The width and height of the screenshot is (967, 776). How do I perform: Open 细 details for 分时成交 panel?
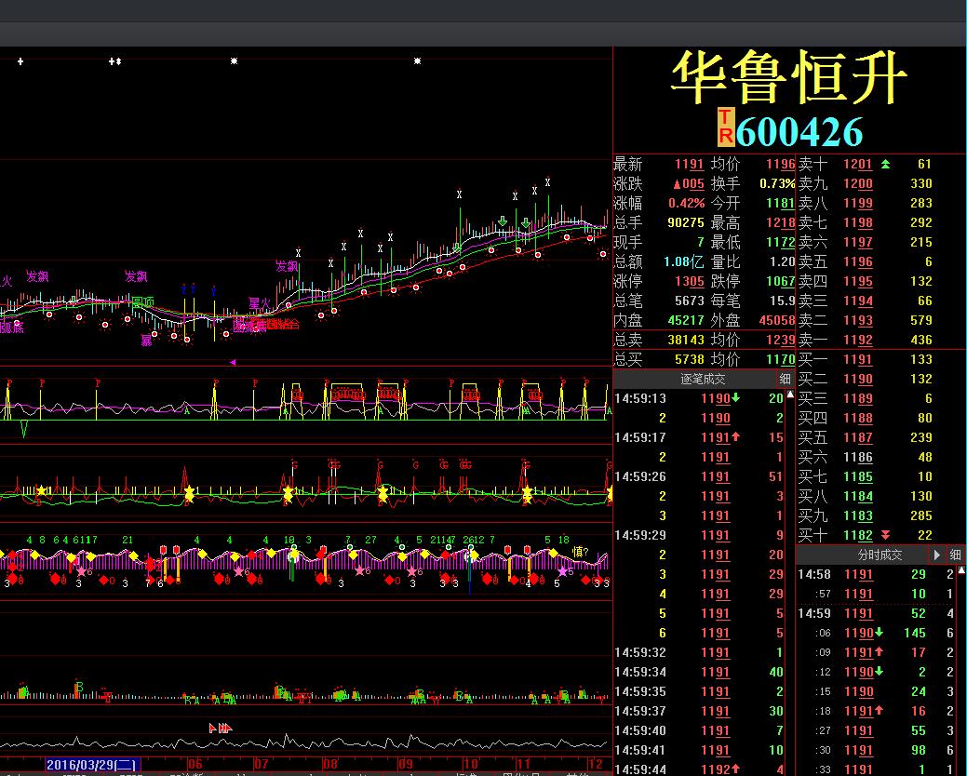955,555
